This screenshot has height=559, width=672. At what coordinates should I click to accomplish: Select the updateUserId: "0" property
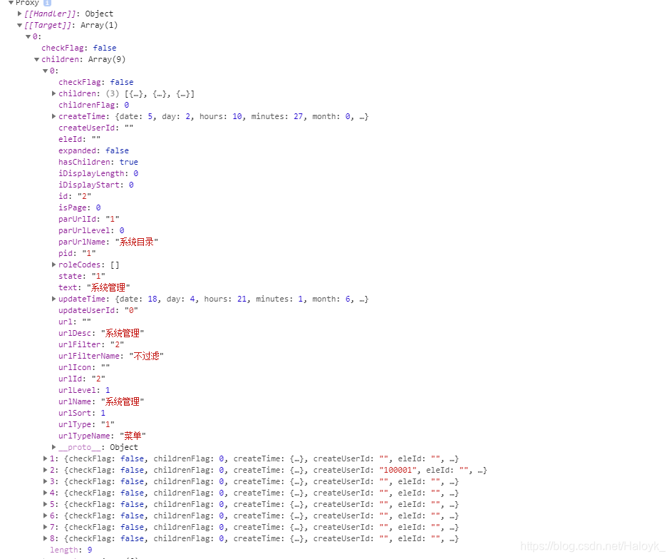(98, 310)
